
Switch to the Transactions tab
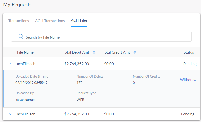pos(19,21)
